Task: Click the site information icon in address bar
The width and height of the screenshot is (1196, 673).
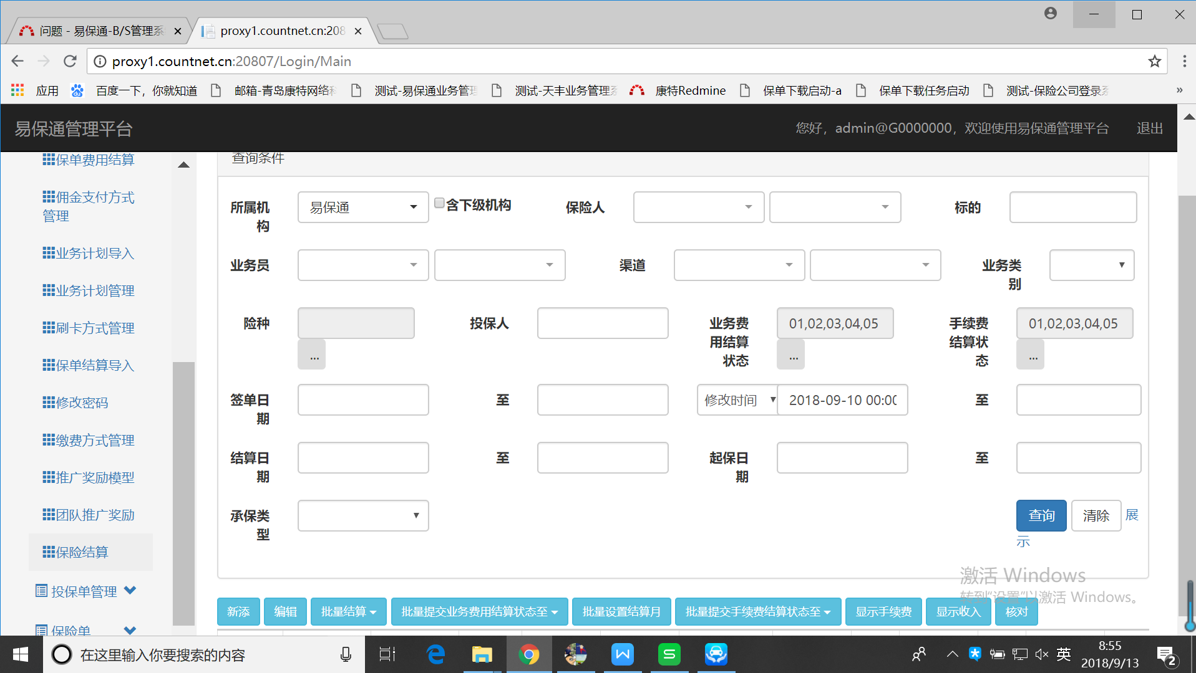Action: pyautogui.click(x=99, y=61)
